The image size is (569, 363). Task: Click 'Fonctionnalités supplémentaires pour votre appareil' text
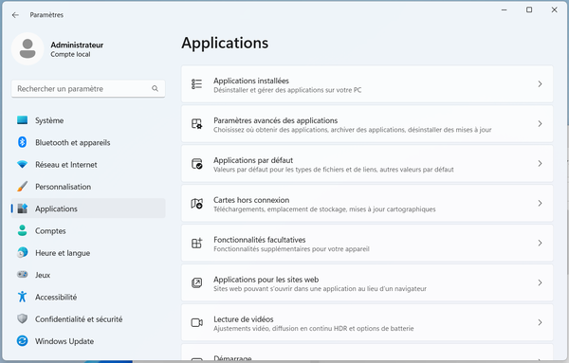[x=291, y=249]
